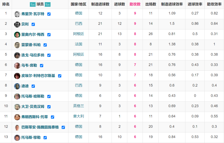Select 迭戈·马拉多纳's avatar picture

pyautogui.click(x=17, y=55)
